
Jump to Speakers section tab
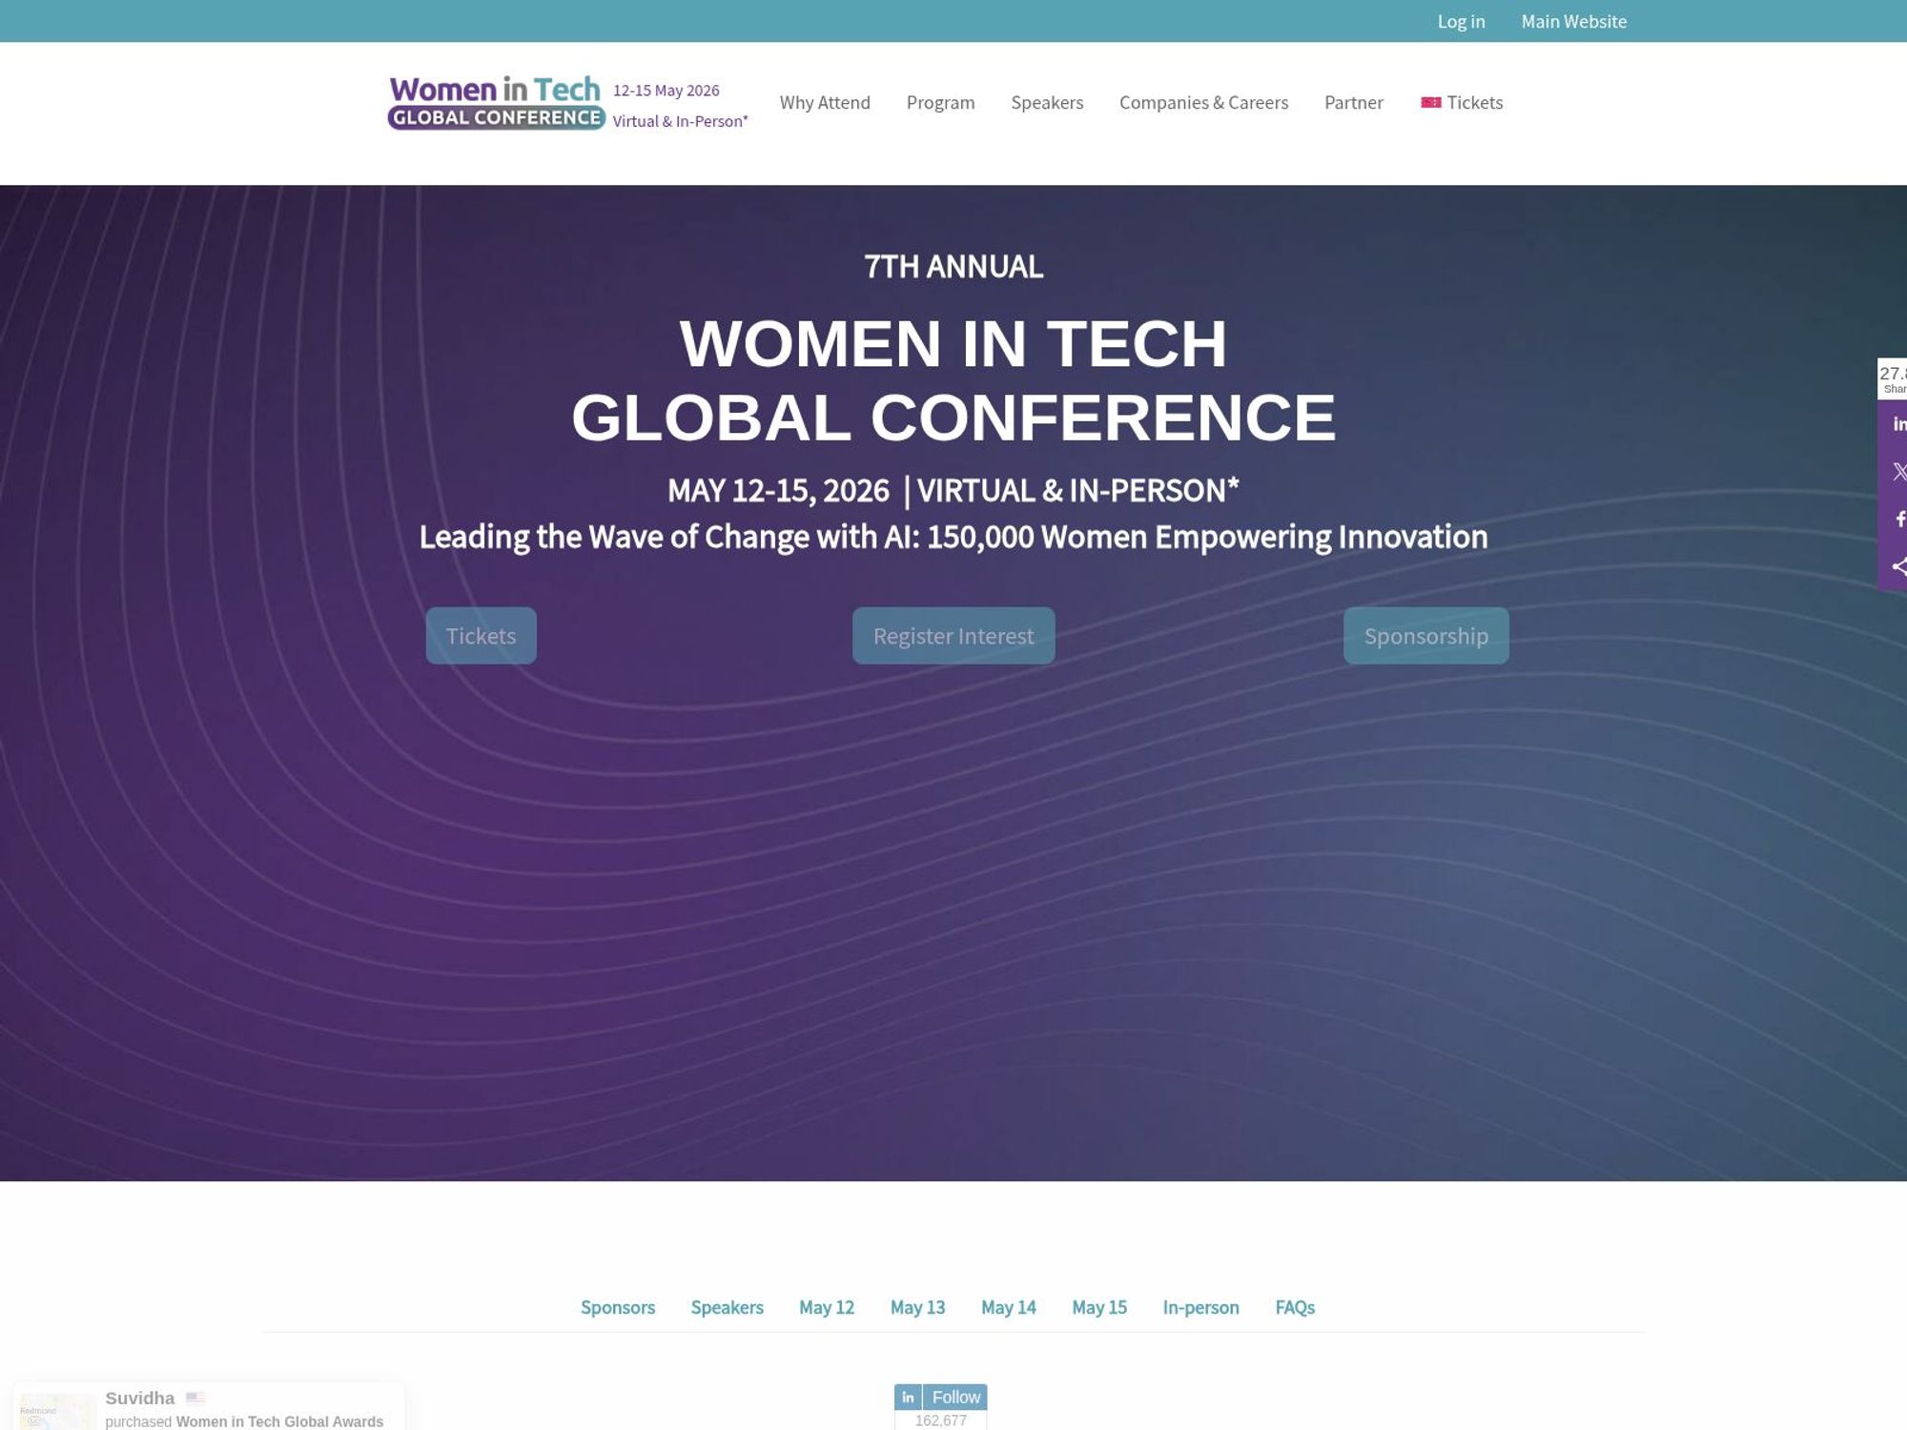[x=727, y=1307]
